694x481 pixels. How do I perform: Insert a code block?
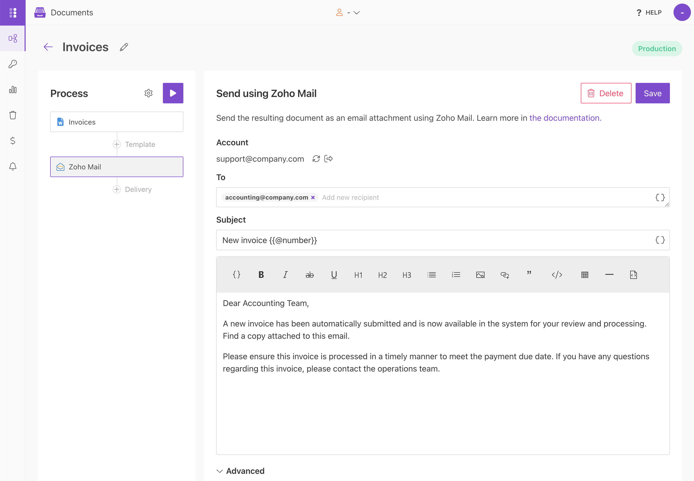click(557, 275)
